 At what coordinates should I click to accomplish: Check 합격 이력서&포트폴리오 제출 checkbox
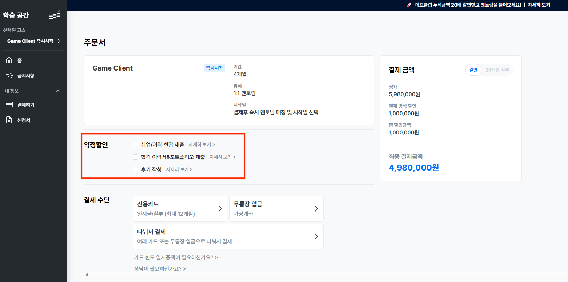tap(135, 157)
